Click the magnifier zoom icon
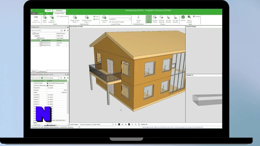Viewport: 260px width, 146px height. point(136,124)
